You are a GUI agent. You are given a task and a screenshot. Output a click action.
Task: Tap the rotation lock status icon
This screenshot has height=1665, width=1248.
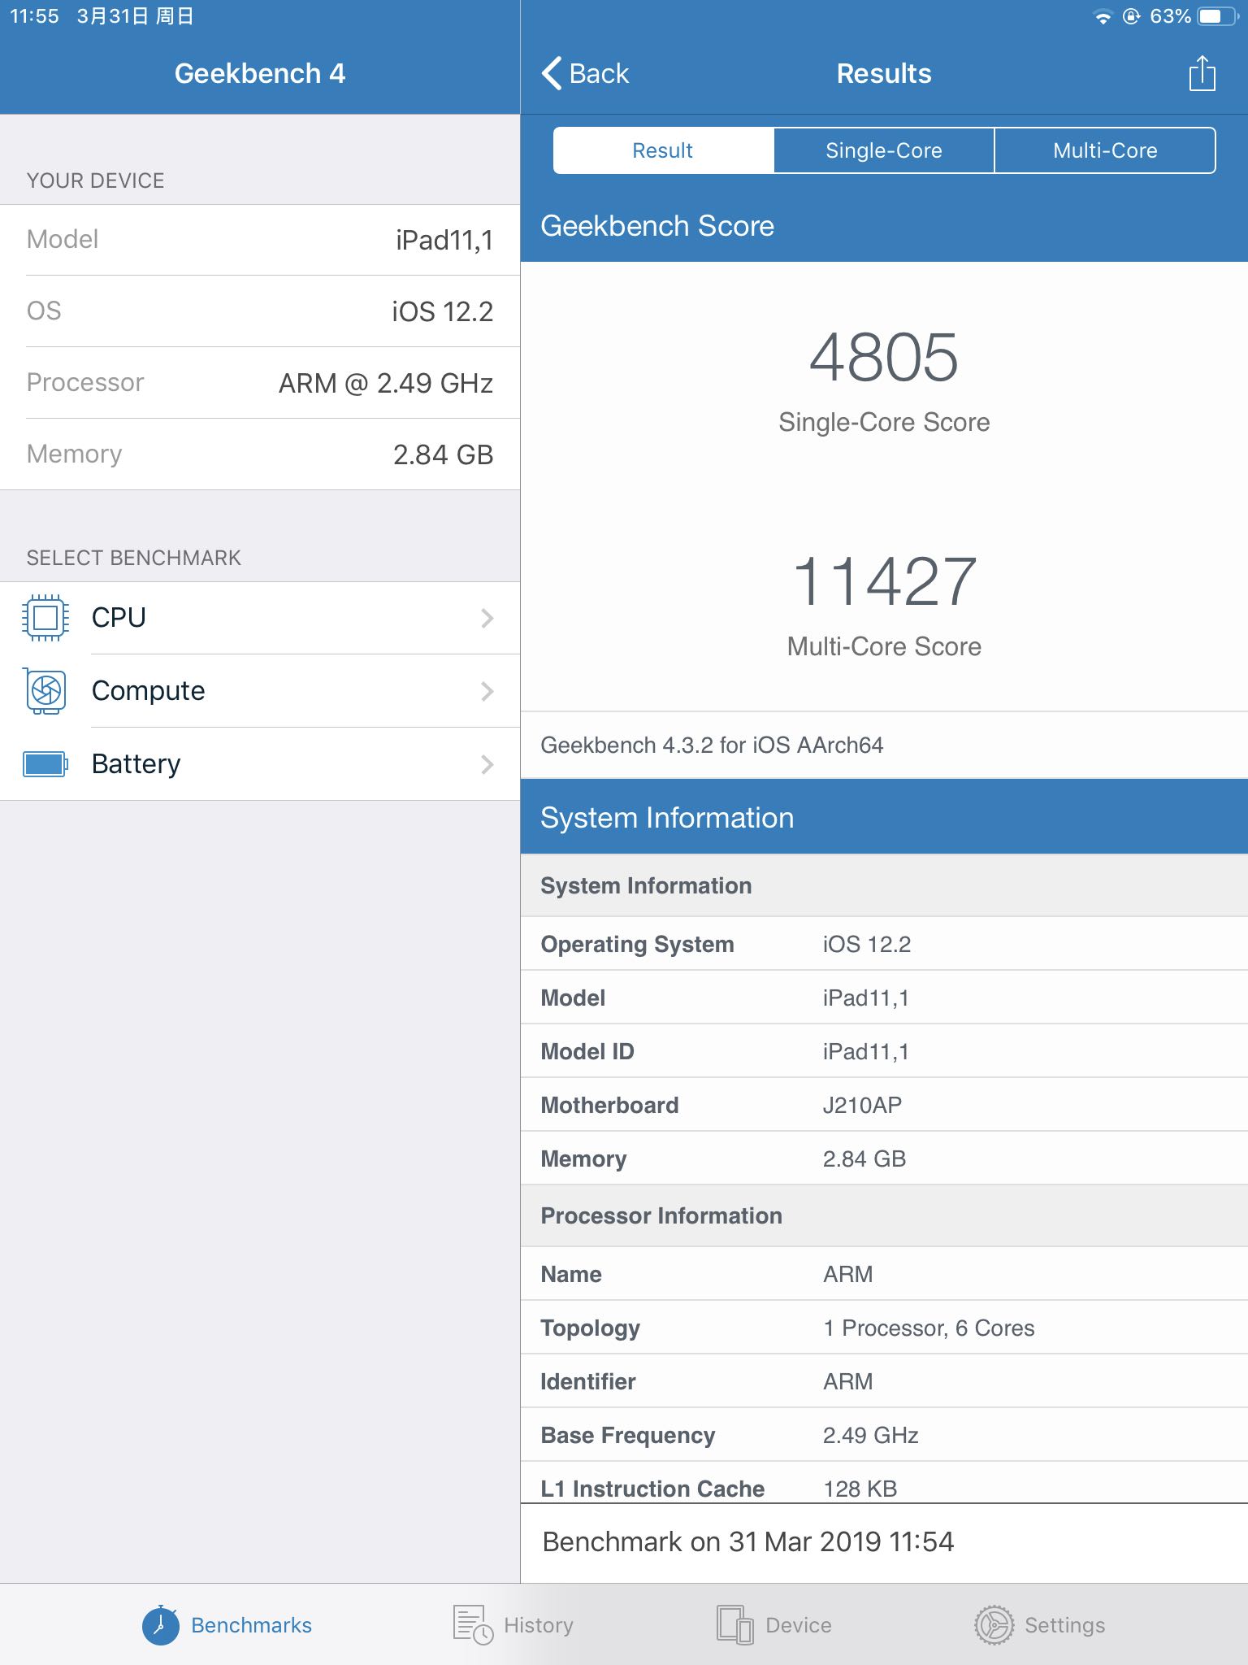pos(1131,16)
